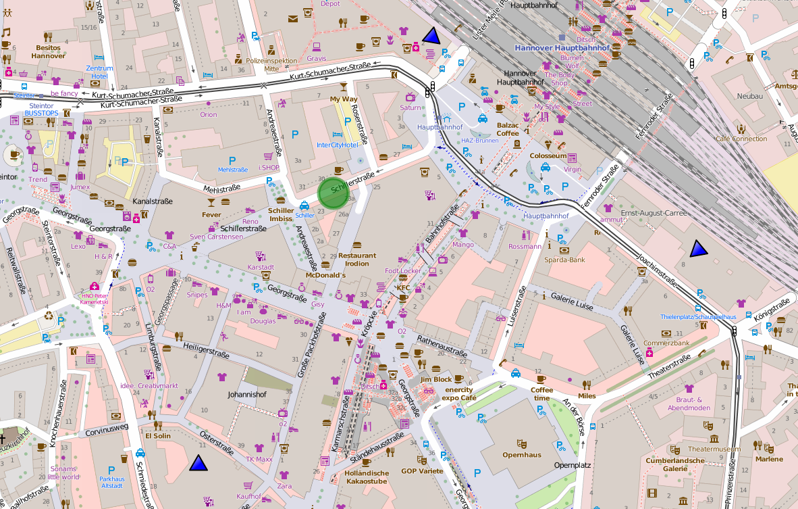The image size is (798, 509).
Task: Select the burger icon above Schiller Imbiss
Action: coord(280,200)
